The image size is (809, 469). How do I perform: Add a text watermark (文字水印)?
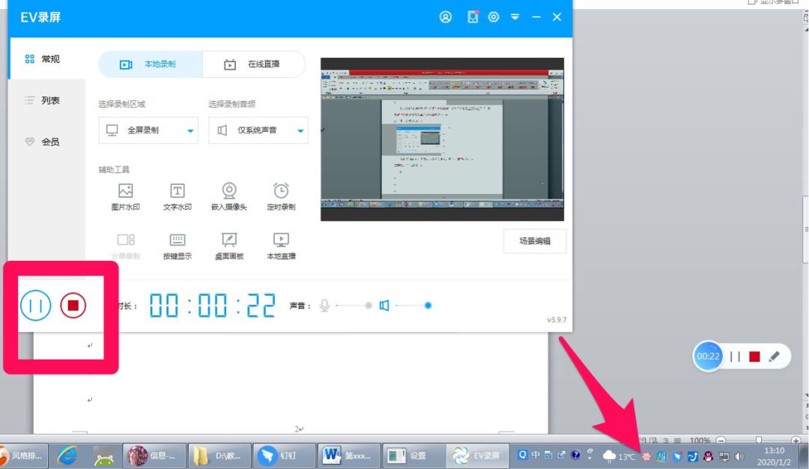pos(177,196)
